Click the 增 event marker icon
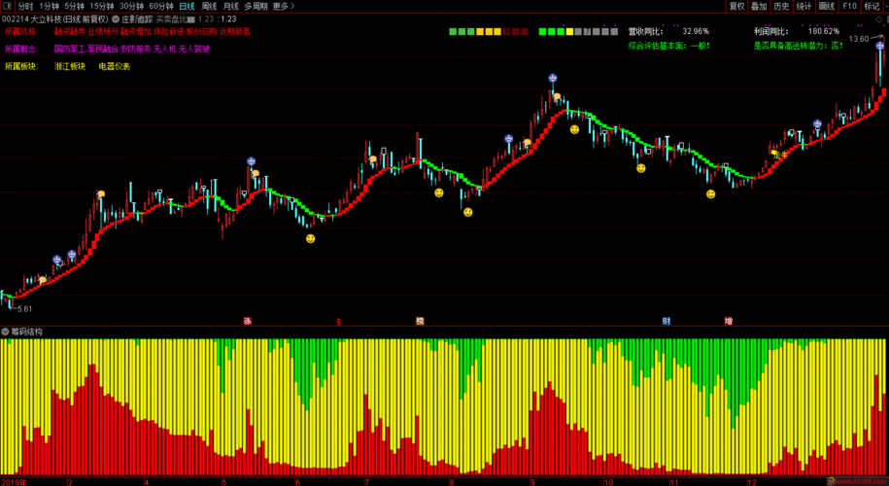Image resolution: width=889 pixels, height=486 pixels. (x=728, y=320)
